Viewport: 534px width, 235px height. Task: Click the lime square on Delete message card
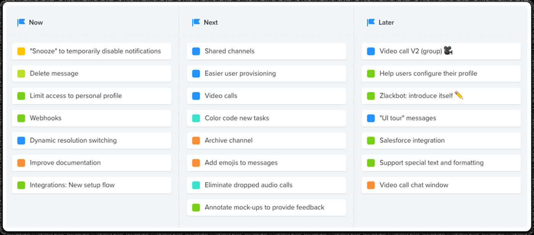[21, 74]
